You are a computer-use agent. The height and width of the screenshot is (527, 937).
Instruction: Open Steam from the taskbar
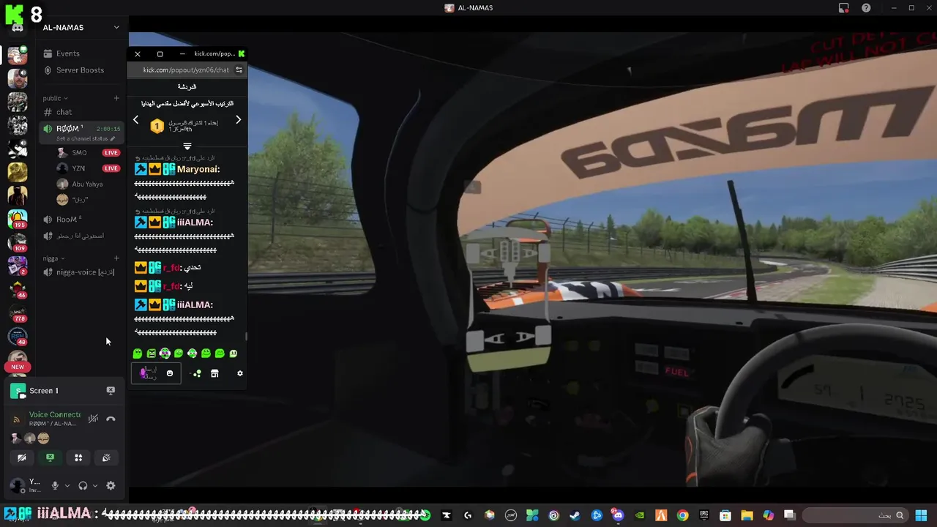[x=575, y=515]
